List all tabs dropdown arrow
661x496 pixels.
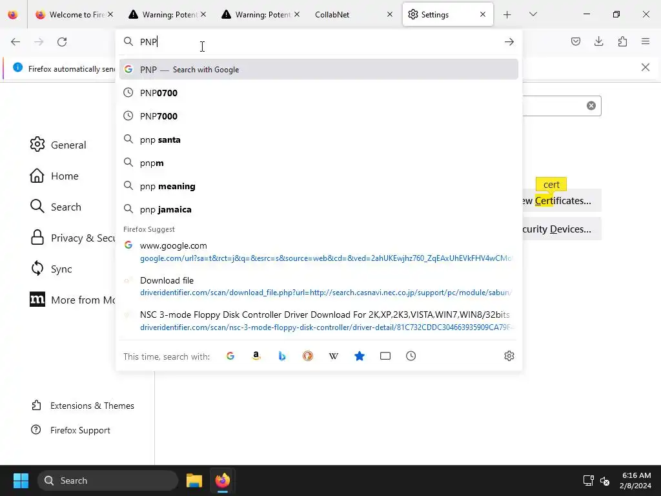pyautogui.click(x=533, y=14)
